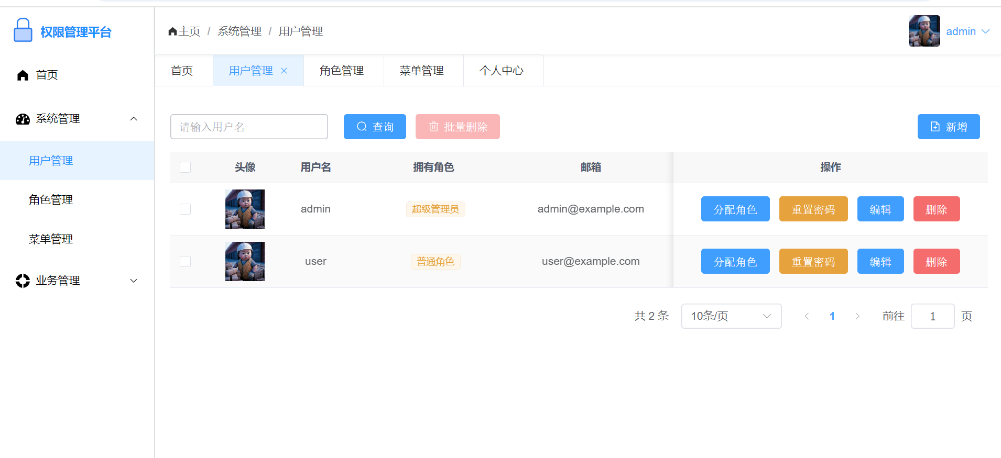The height and width of the screenshot is (458, 1001).
Task: Click the previous page arrow
Action: 807,316
